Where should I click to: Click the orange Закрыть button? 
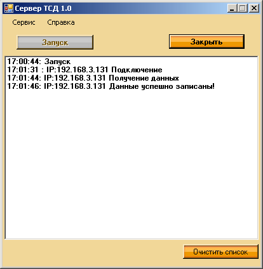point(206,42)
